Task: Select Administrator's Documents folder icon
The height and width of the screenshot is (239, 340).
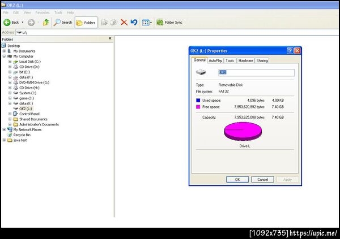Action: (x=16, y=124)
